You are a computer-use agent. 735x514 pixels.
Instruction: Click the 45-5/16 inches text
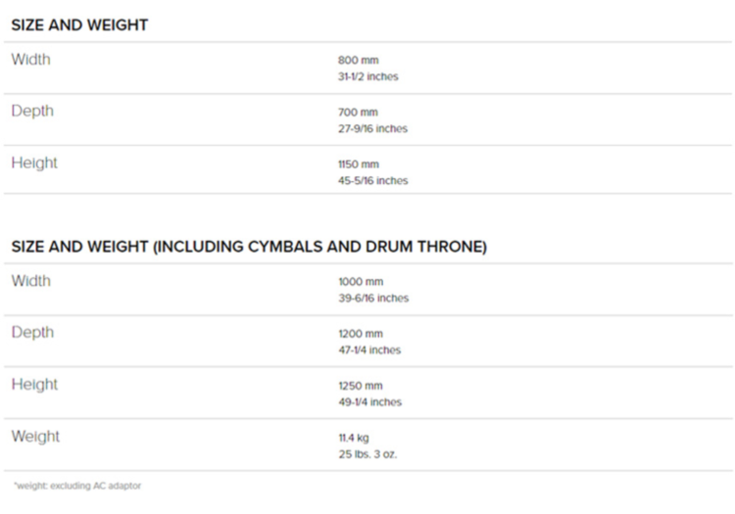point(372,180)
